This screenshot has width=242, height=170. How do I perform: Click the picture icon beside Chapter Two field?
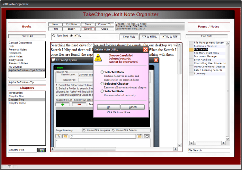(x=42, y=150)
